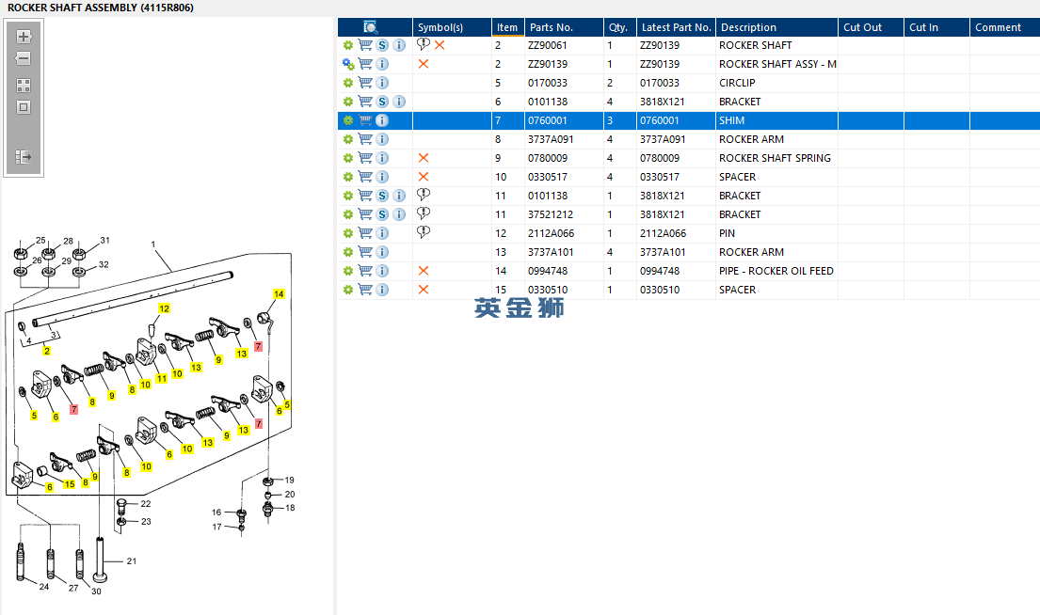Click the speech bubble note for PIN 2112A066
Screen dimensions: 1040x615
click(x=424, y=232)
